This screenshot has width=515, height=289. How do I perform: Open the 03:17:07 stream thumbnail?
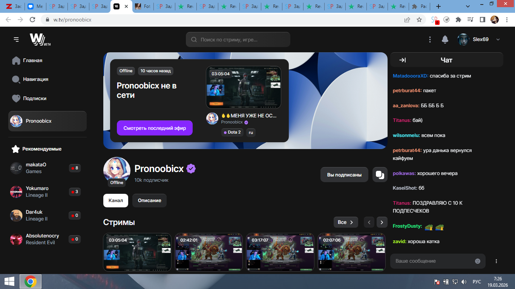[280, 252]
